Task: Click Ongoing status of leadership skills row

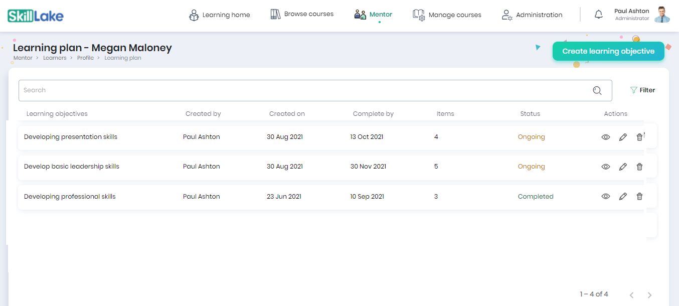Action: pyautogui.click(x=531, y=167)
